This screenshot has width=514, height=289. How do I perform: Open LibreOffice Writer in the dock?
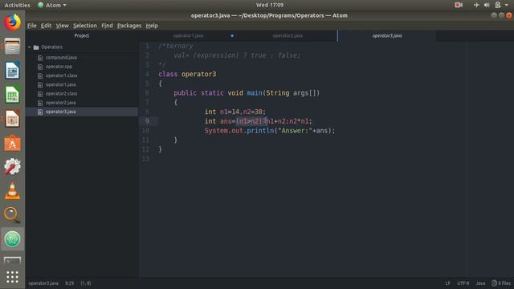12,71
